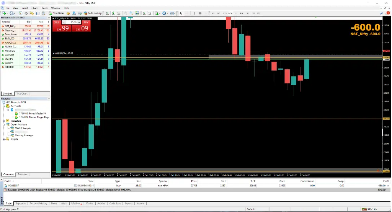The height and width of the screenshot is (212, 392).
Task: Select the horizontal line drawing tool
Action: click(206, 13)
